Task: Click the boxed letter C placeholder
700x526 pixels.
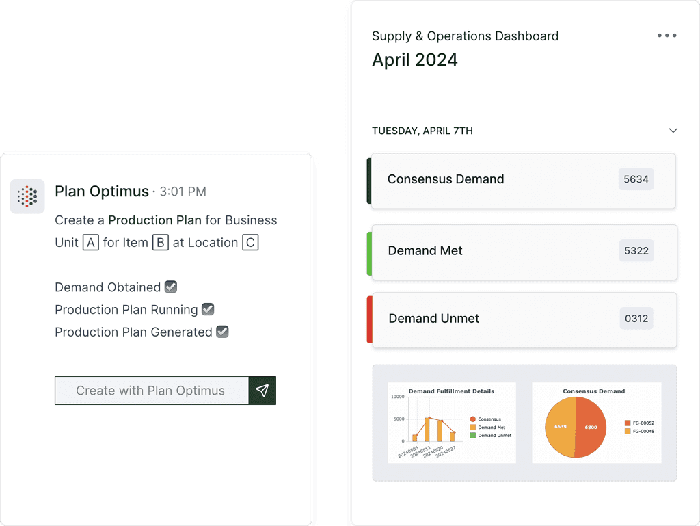Action: (250, 243)
